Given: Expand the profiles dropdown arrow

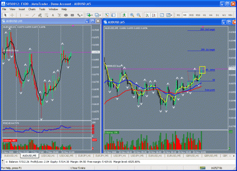Looking at the screenshot, I should point(100,15).
